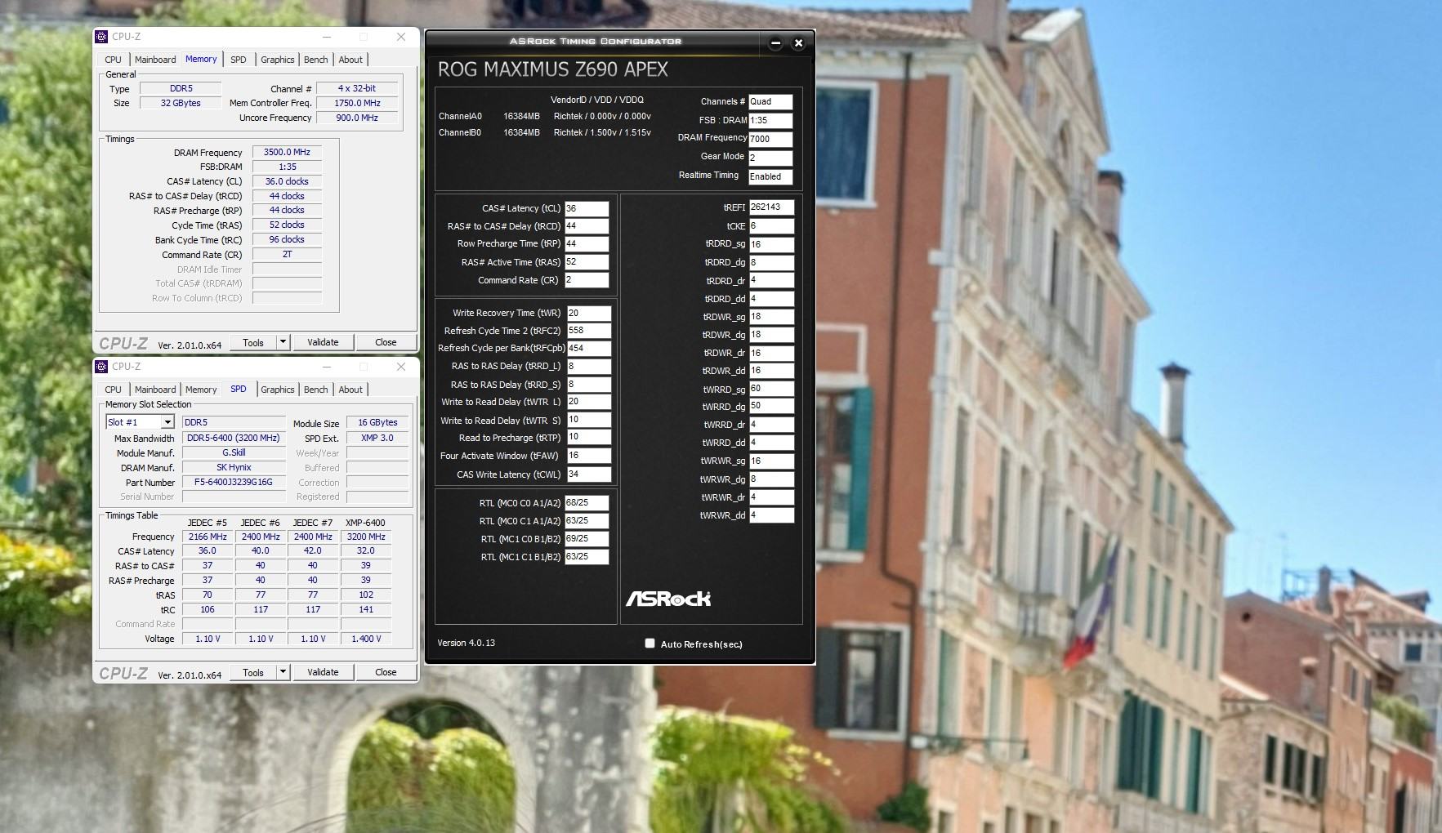The width and height of the screenshot is (1442, 833).
Task: Click the Row Precharge Time (tRP) field
Action: point(587,243)
